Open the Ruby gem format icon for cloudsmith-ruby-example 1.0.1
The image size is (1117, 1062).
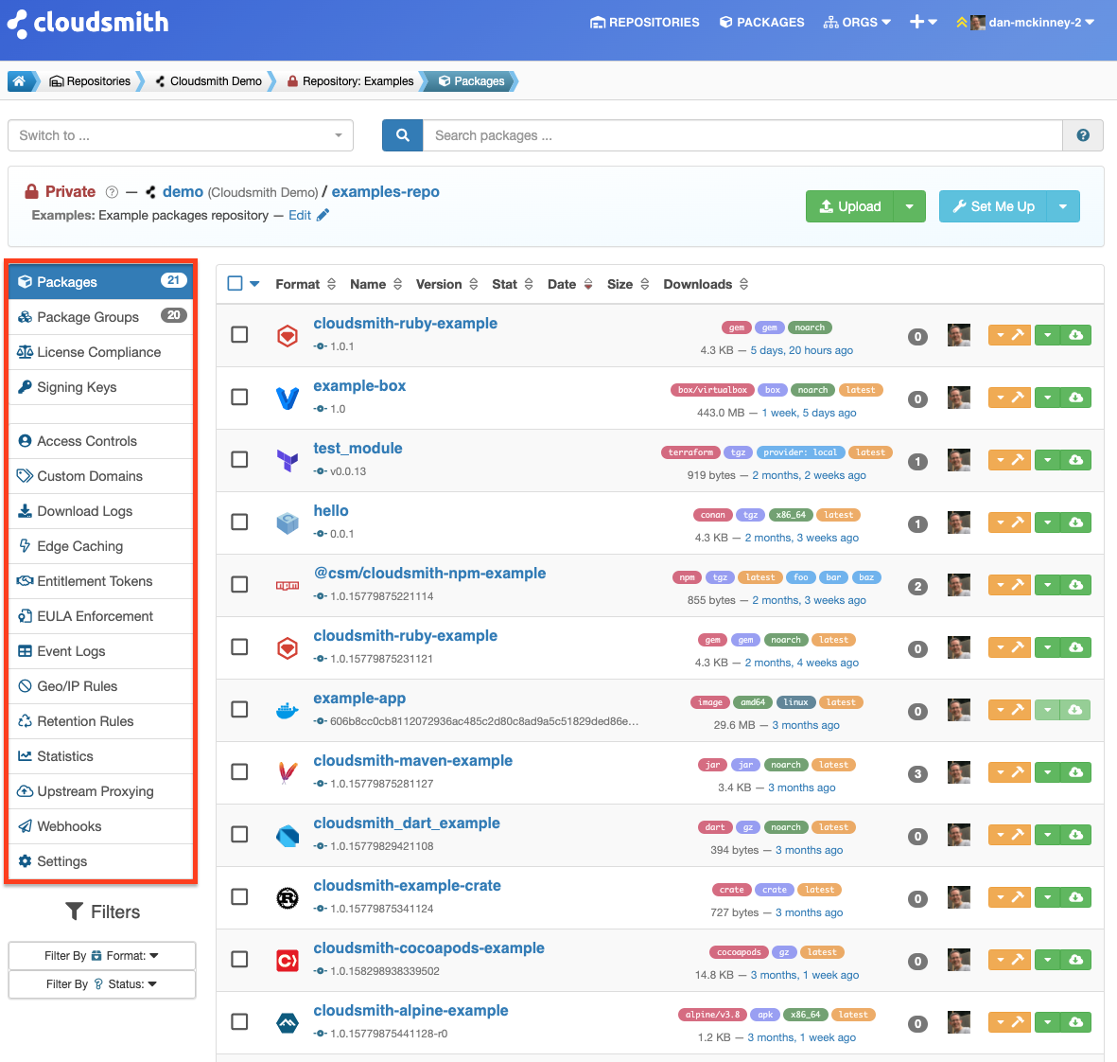[288, 335]
